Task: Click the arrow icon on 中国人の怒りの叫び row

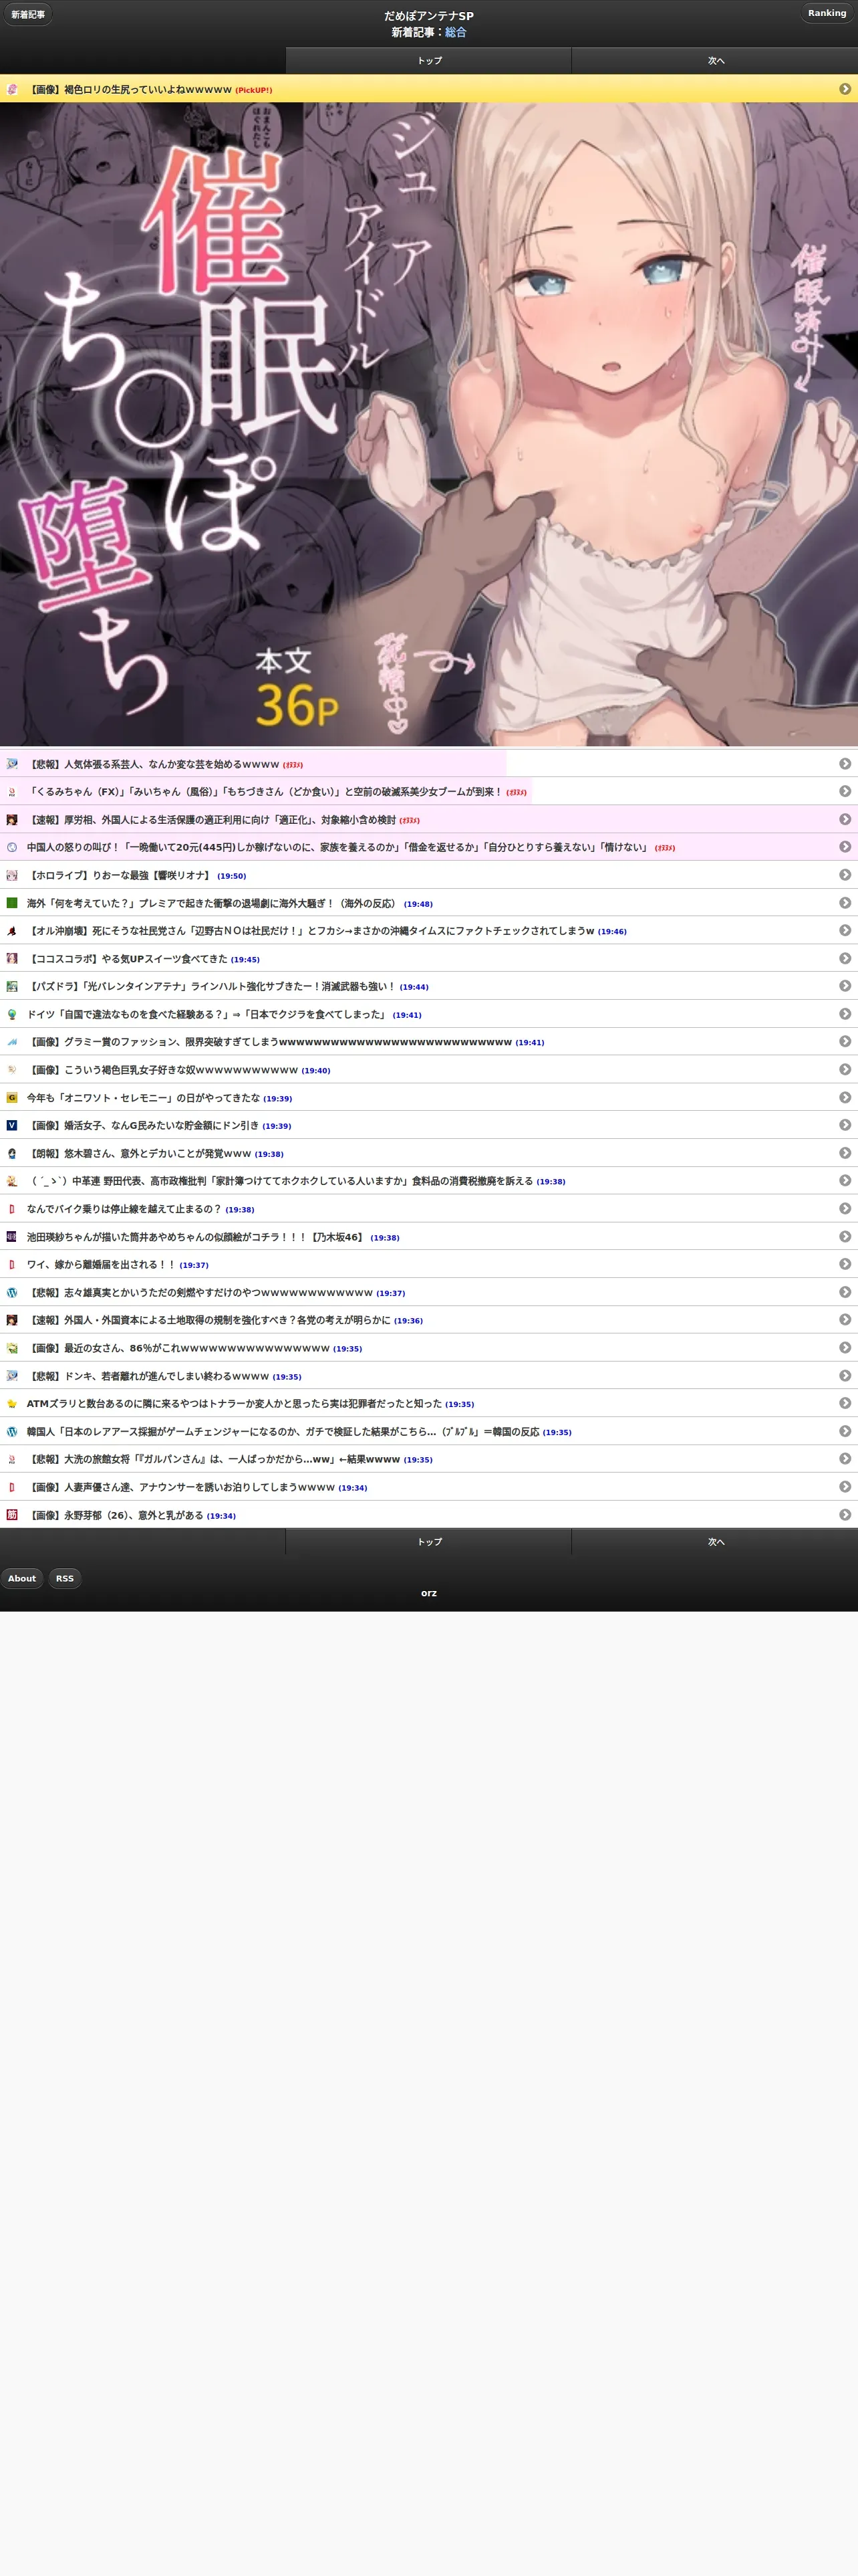Action: (845, 847)
